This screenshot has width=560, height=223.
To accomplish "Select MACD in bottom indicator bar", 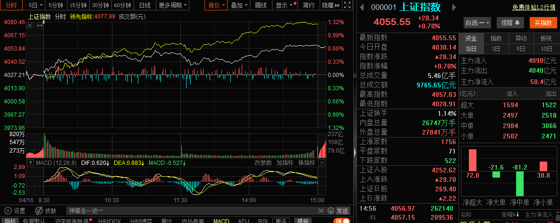I will pyautogui.click(x=221, y=221).
